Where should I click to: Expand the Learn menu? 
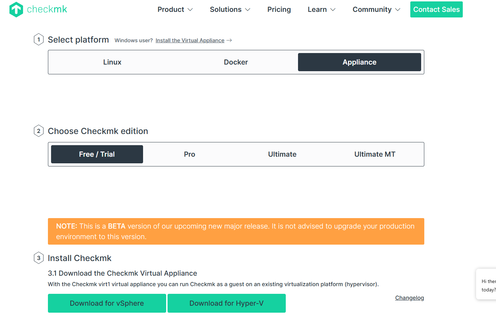(322, 9)
